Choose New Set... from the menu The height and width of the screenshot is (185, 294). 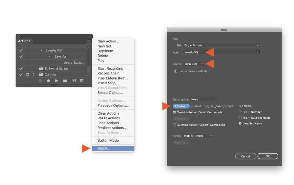(106, 46)
